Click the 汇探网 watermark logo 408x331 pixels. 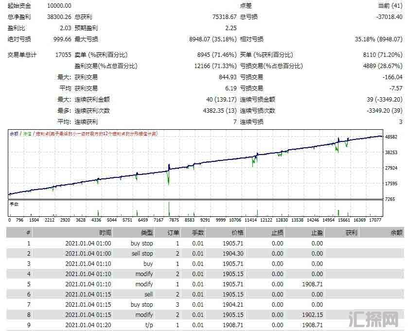pyautogui.click(x=377, y=318)
